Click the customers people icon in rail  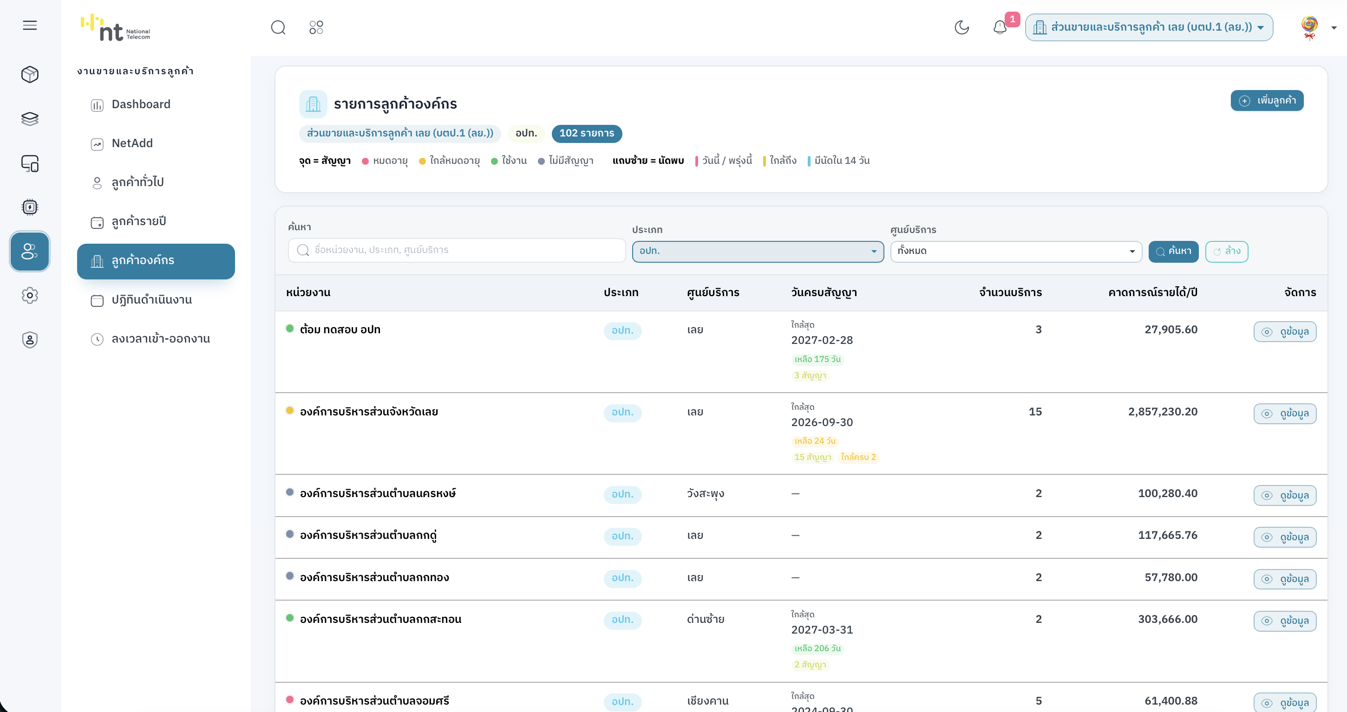pyautogui.click(x=30, y=251)
